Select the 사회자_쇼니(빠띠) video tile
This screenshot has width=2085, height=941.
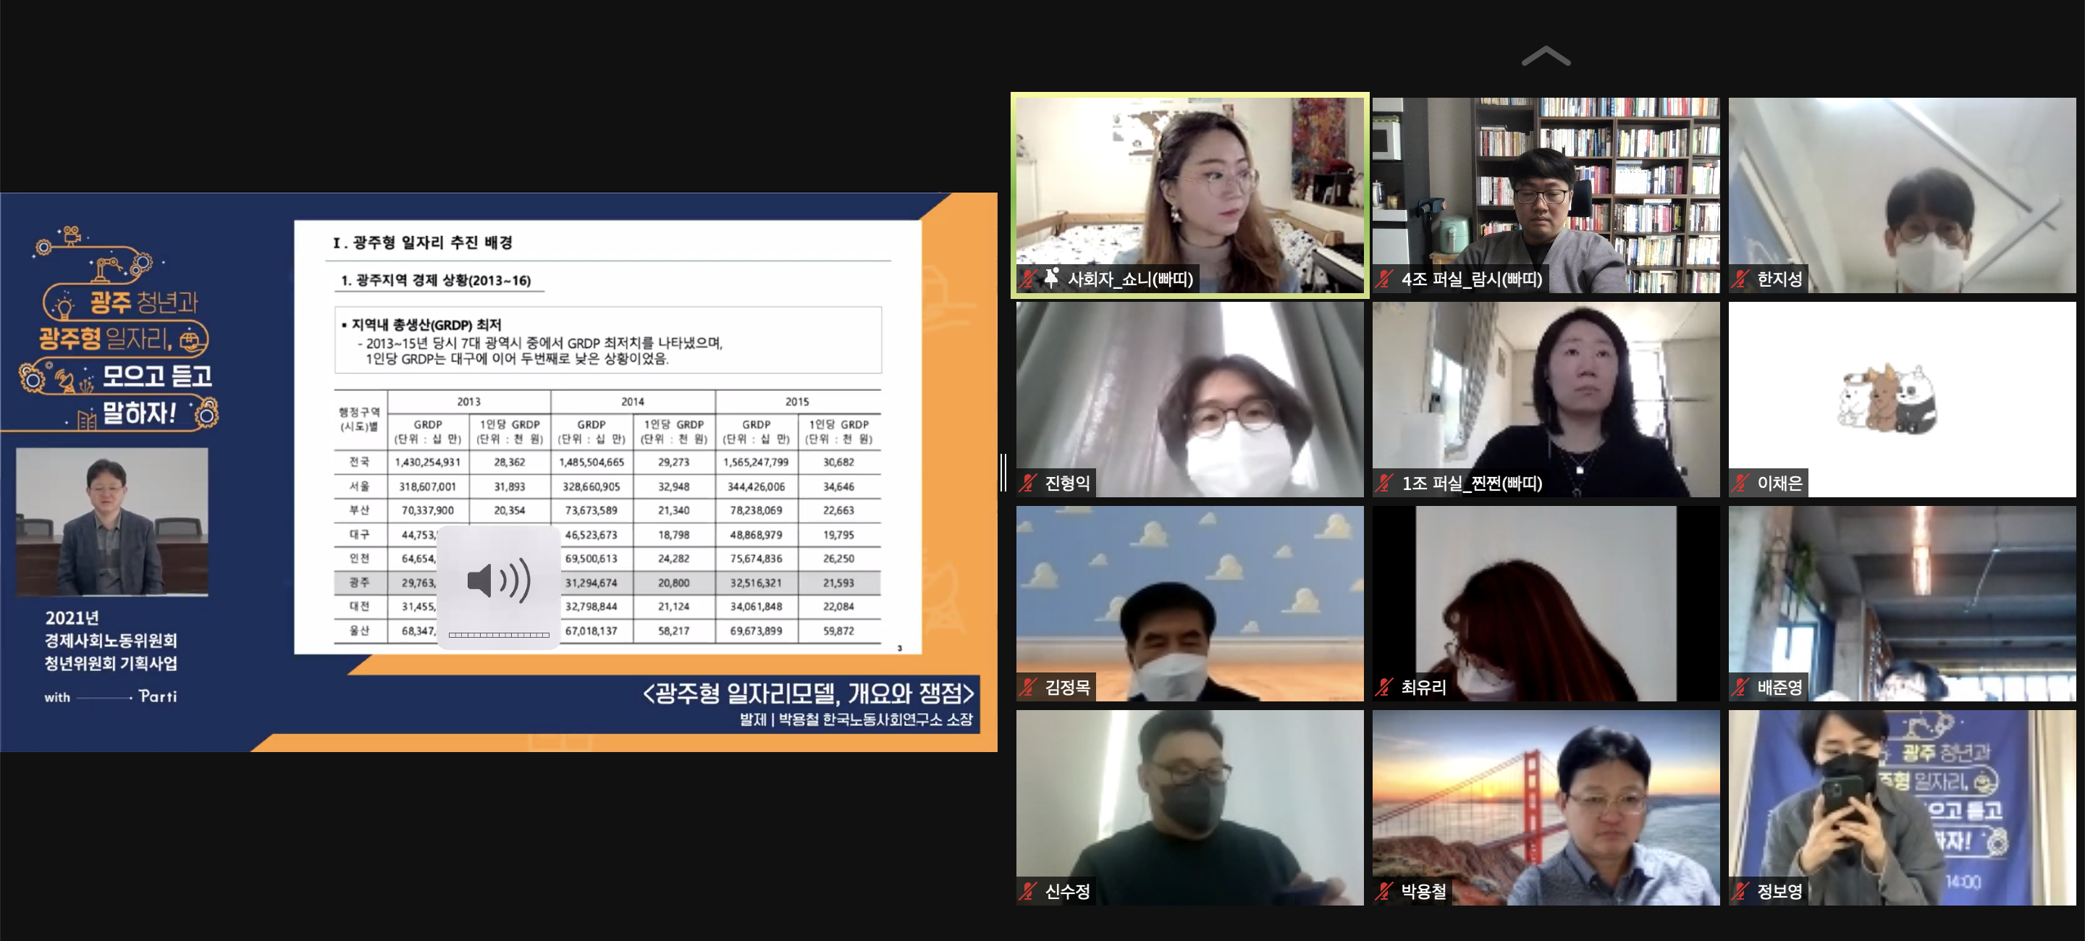pyautogui.click(x=1189, y=195)
